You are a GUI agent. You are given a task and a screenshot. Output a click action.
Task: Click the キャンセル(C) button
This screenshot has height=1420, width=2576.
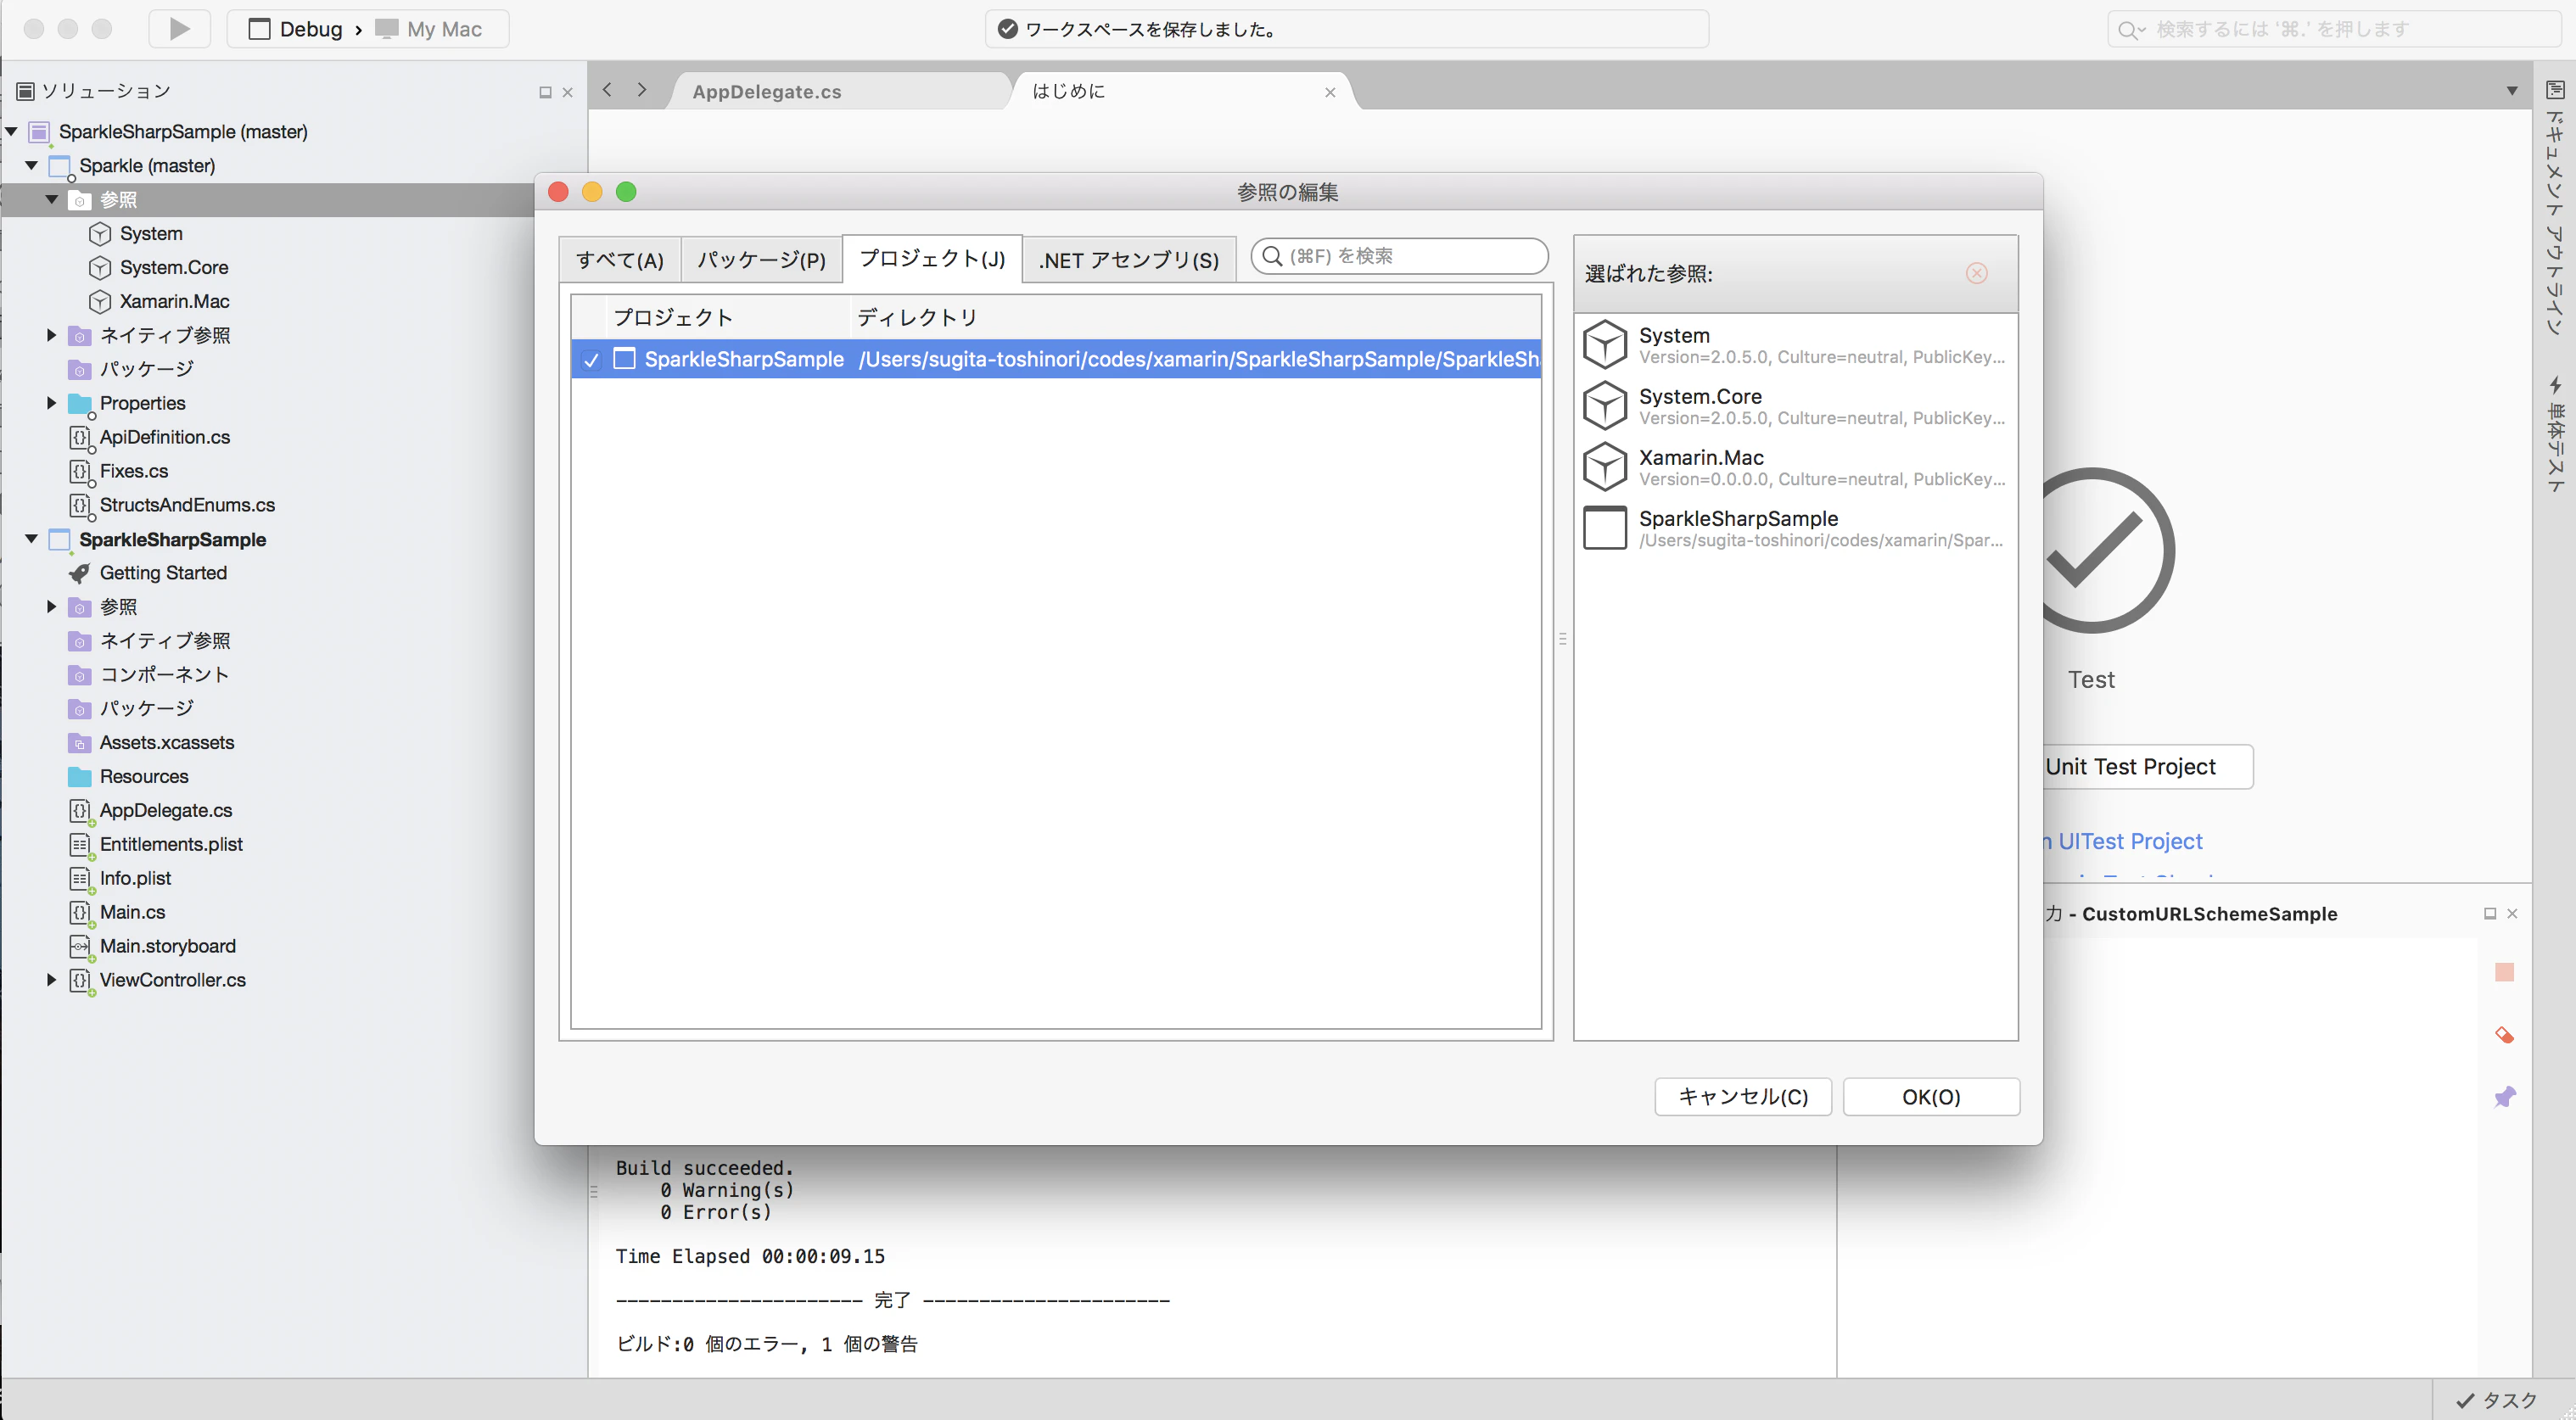(x=1743, y=1097)
